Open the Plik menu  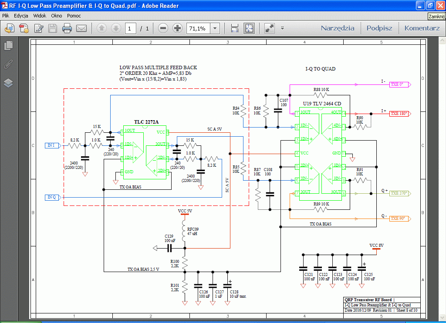(x=6, y=15)
